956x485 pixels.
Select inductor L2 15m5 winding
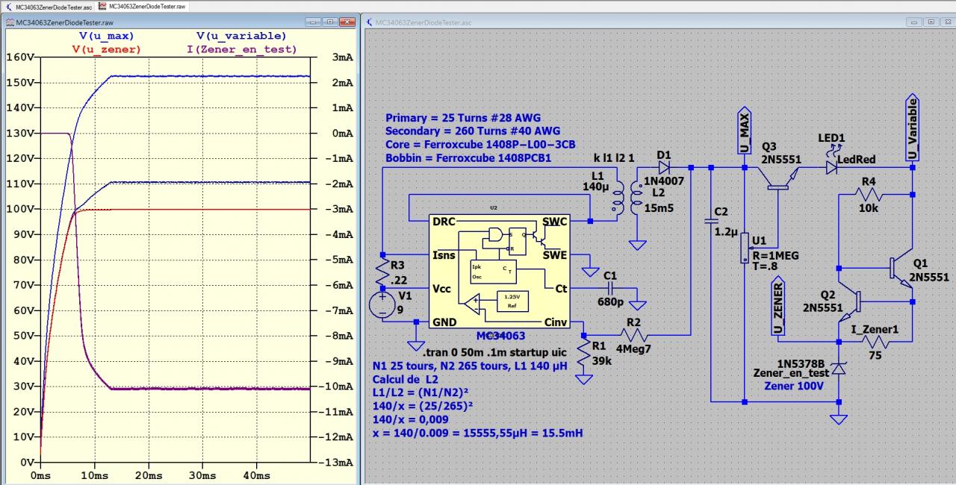(635, 198)
